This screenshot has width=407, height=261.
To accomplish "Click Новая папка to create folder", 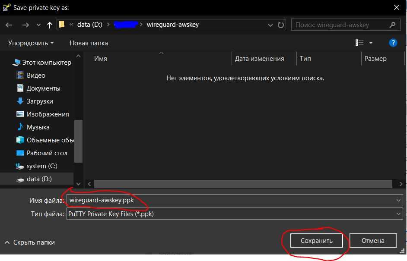I will [89, 43].
